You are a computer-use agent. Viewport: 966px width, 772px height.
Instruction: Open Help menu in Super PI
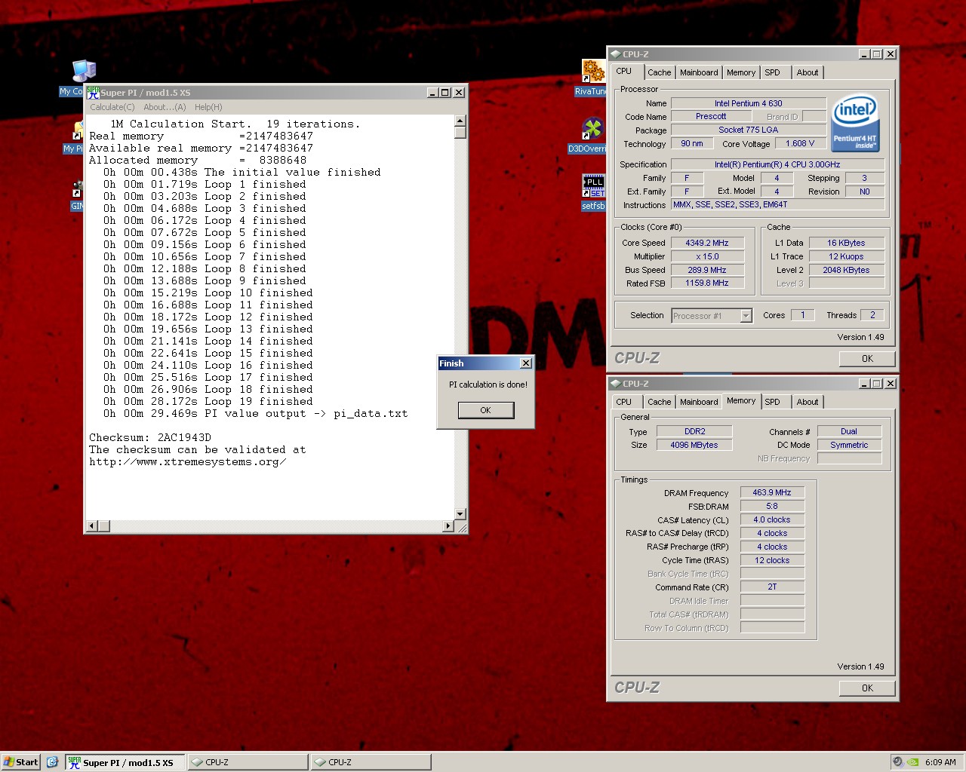pyautogui.click(x=208, y=107)
